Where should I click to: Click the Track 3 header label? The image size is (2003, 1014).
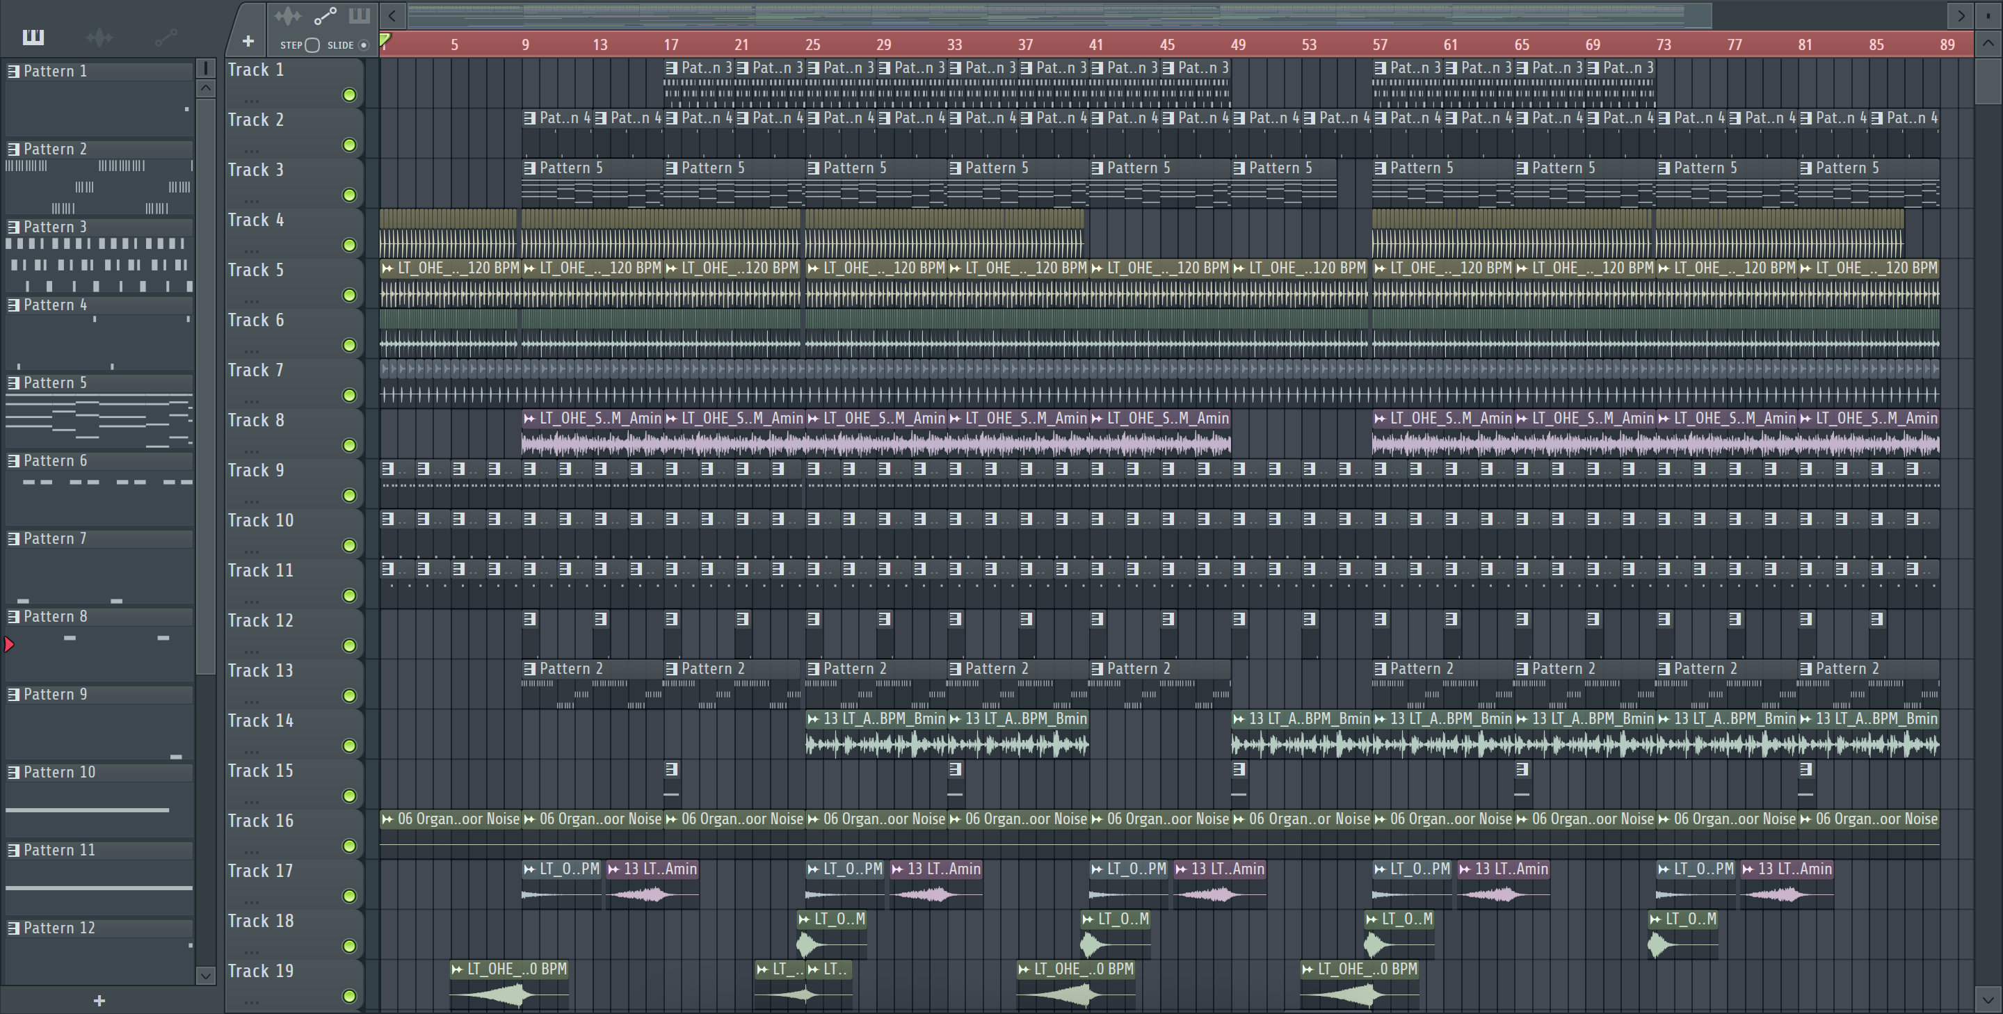[x=256, y=170]
